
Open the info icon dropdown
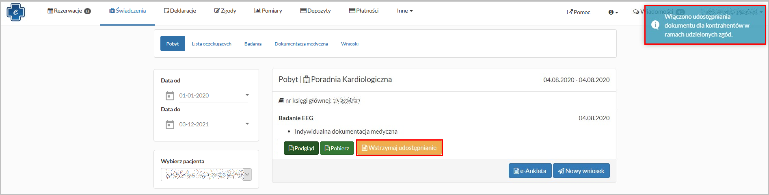[x=613, y=12]
